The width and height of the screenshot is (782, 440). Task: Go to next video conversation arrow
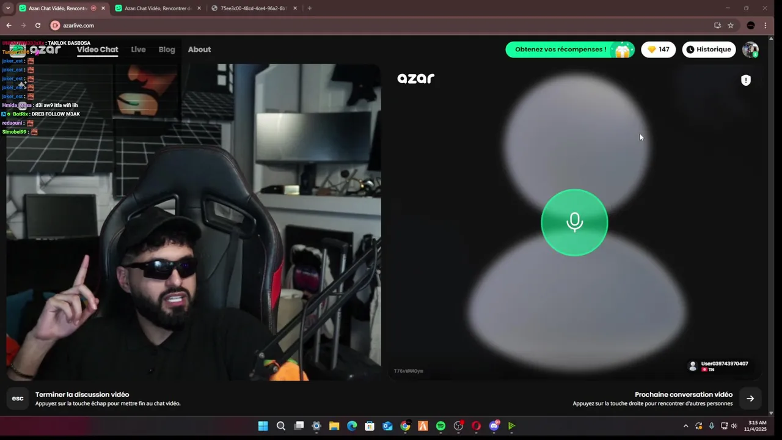click(x=750, y=398)
